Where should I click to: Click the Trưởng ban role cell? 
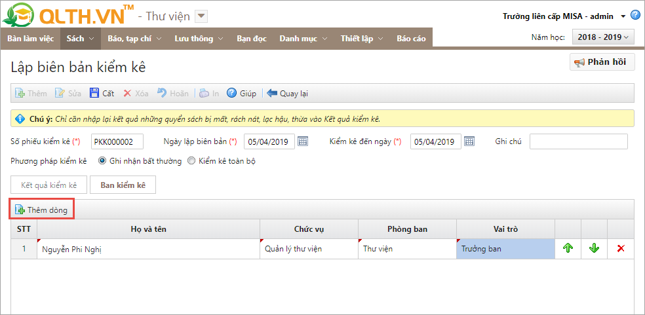[505, 249]
